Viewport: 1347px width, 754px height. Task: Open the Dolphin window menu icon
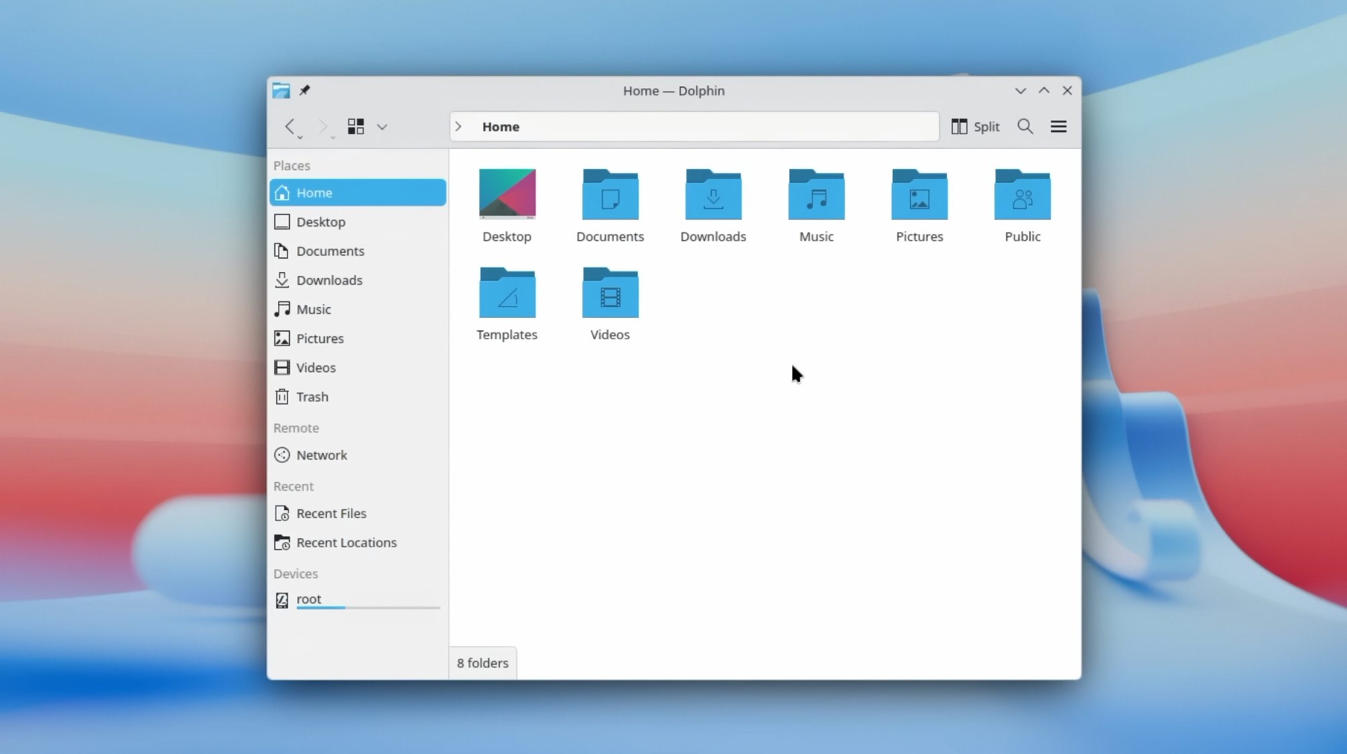281,90
